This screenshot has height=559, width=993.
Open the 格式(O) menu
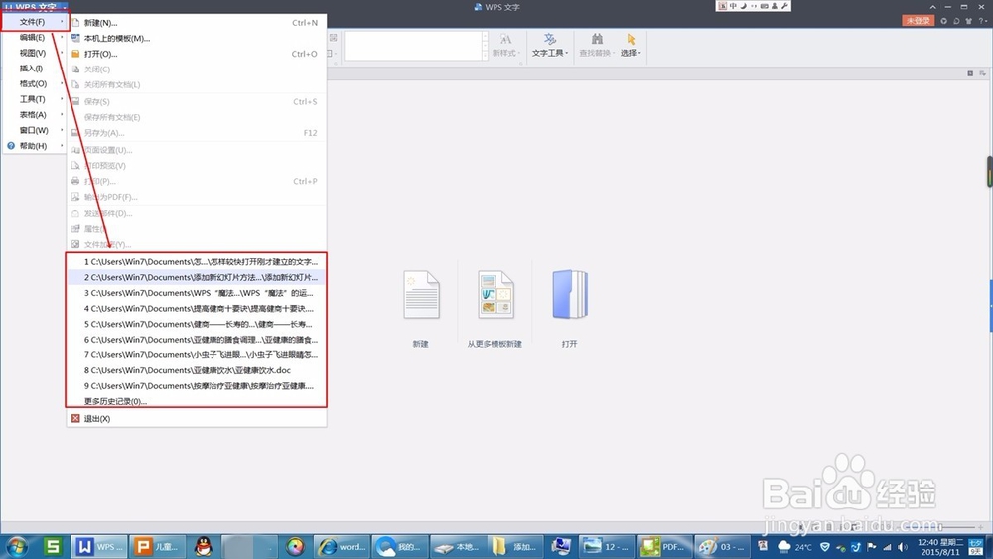(34, 83)
